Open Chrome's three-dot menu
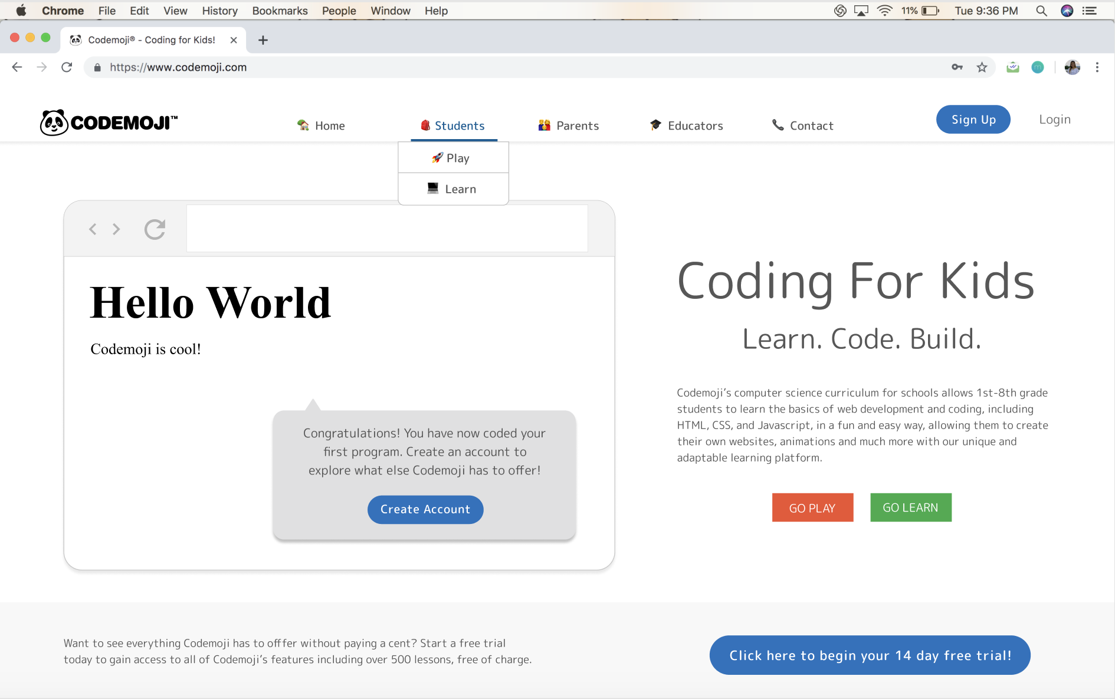The height and width of the screenshot is (699, 1115). (x=1097, y=67)
